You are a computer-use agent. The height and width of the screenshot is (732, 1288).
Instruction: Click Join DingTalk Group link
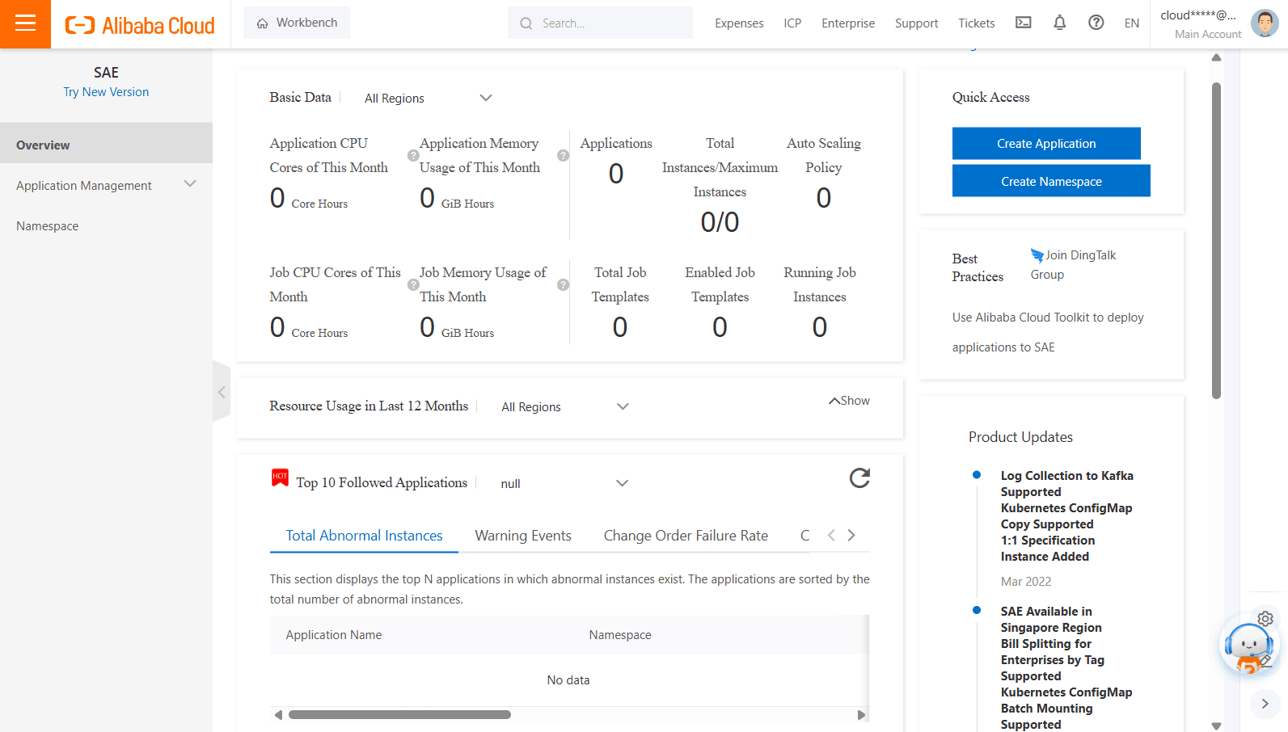click(x=1074, y=265)
